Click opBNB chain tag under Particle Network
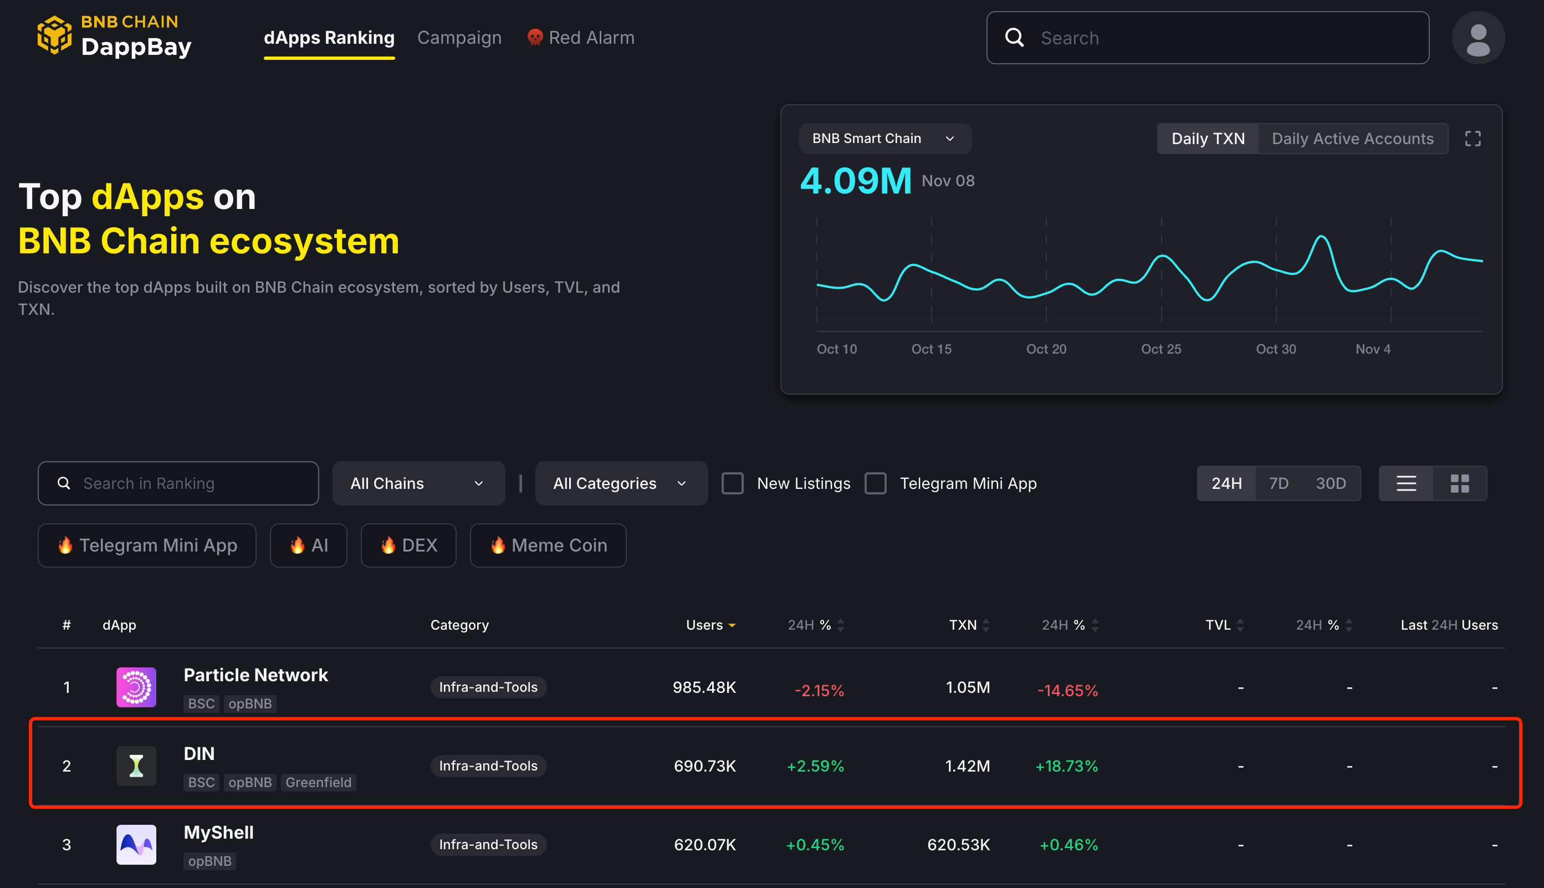This screenshot has width=1544, height=888. click(250, 704)
